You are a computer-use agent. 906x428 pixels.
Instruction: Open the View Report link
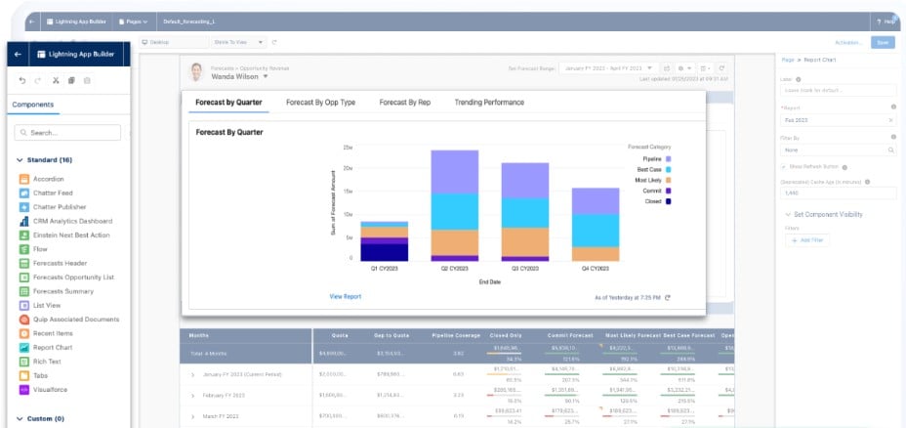tap(346, 297)
